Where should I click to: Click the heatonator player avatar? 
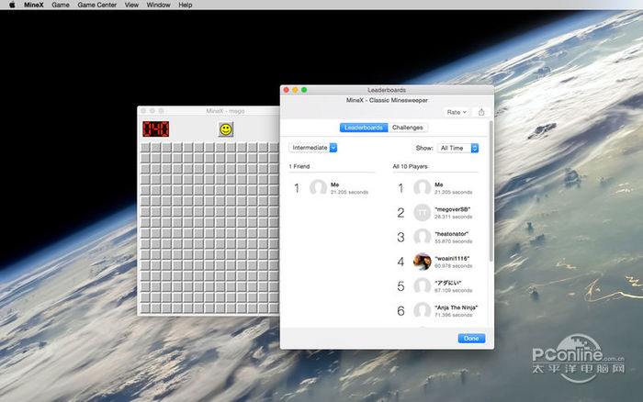click(x=423, y=237)
